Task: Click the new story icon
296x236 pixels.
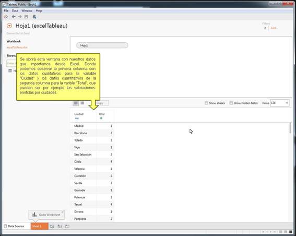Action: pyautogui.click(x=67, y=226)
